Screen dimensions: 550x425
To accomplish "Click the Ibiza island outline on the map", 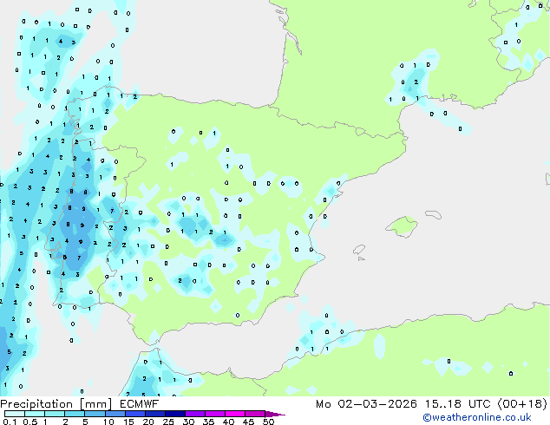I will [359, 250].
